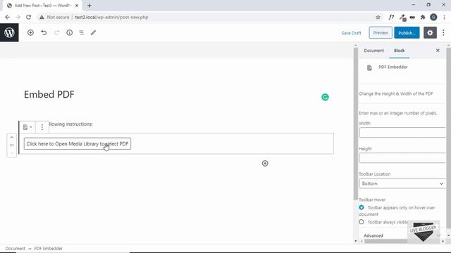Move the PDF block up
The image size is (451, 253).
[11, 138]
